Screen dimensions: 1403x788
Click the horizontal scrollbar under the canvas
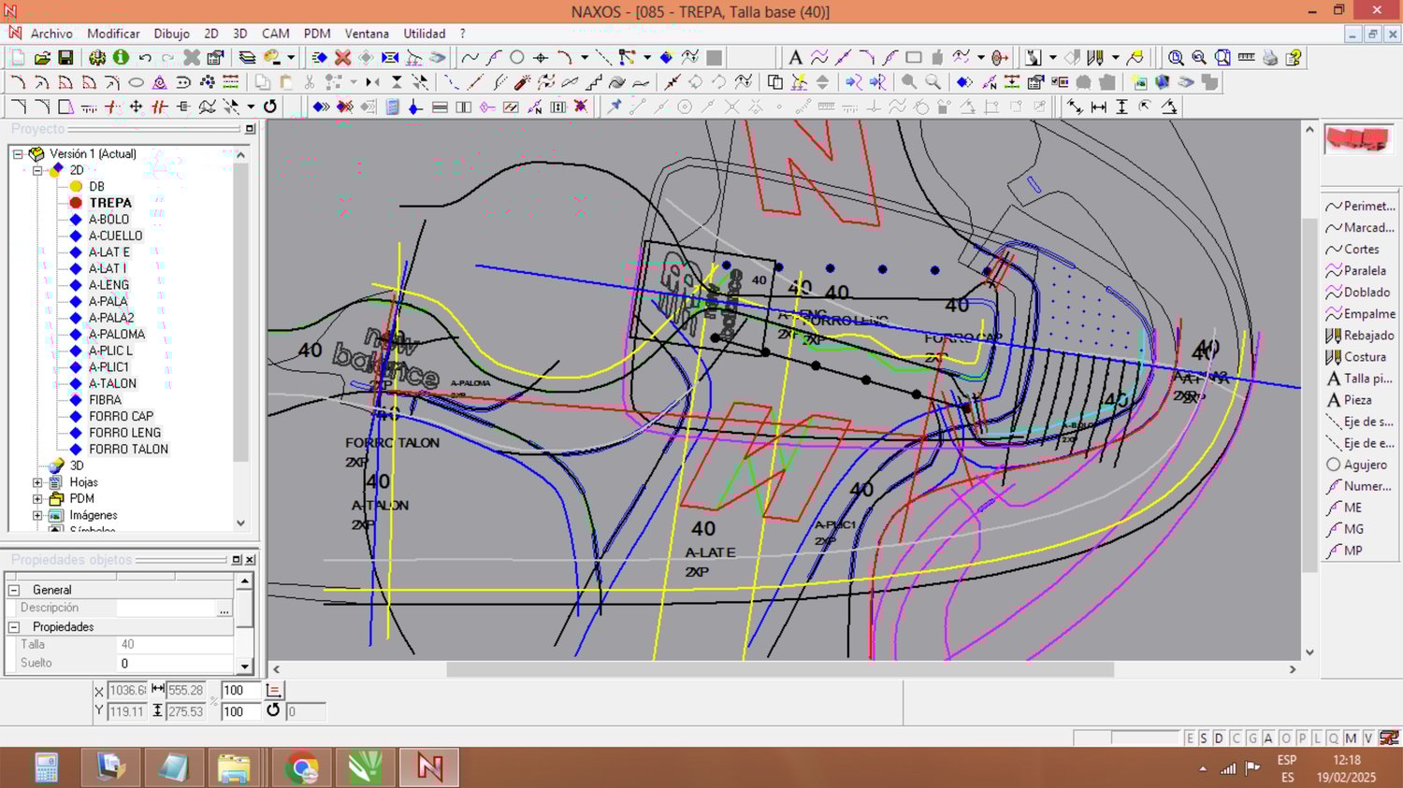coord(779,669)
